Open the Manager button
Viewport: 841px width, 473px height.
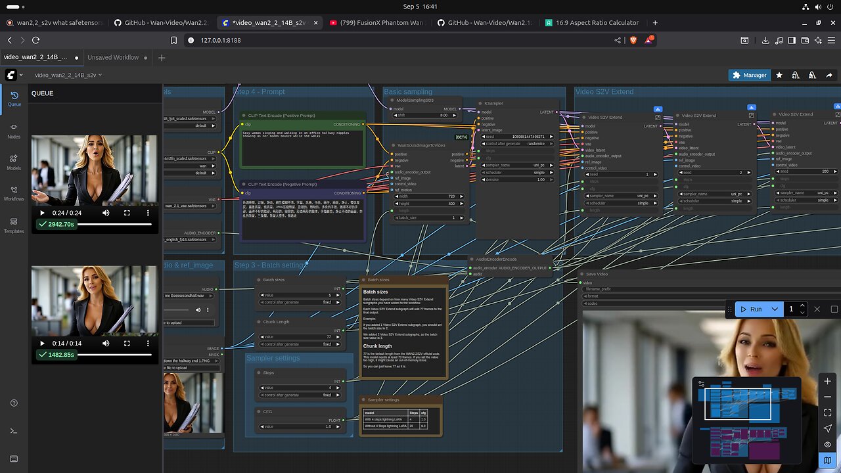749,75
